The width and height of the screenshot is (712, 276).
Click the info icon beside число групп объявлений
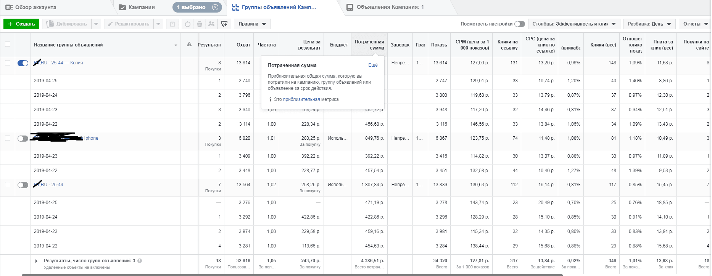click(x=140, y=261)
